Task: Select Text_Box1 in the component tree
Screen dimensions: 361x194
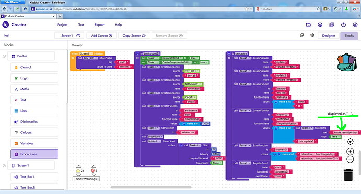Action: tap(34, 177)
